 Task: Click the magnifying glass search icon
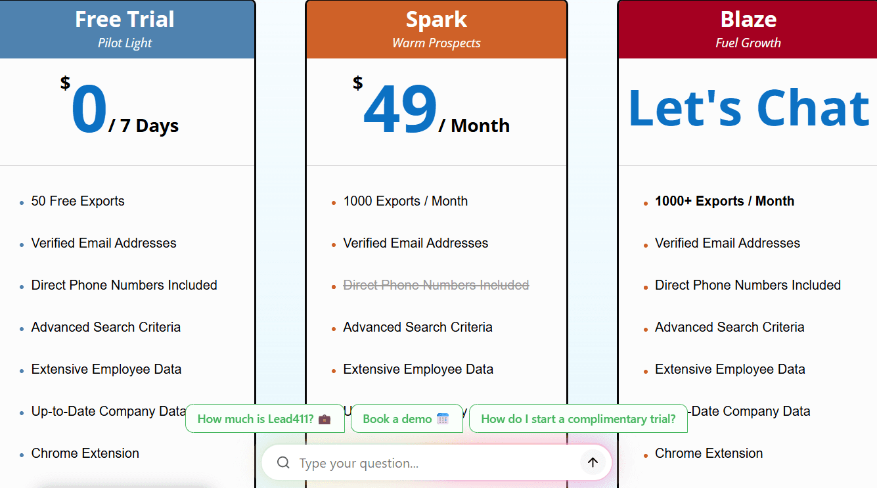pyautogui.click(x=283, y=462)
